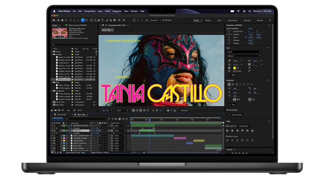The height and width of the screenshot is (179, 325).
Task: Click the Project panel search field
Action: [x=74, y=45]
